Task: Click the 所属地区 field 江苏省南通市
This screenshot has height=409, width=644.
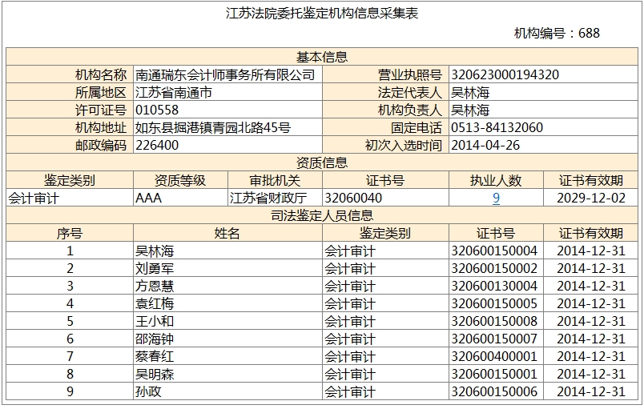Action: (174, 93)
